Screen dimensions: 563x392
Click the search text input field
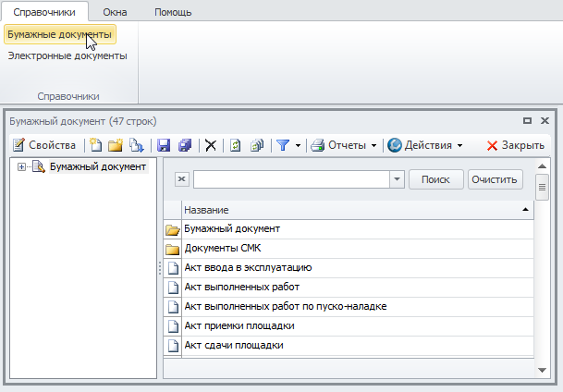point(291,179)
